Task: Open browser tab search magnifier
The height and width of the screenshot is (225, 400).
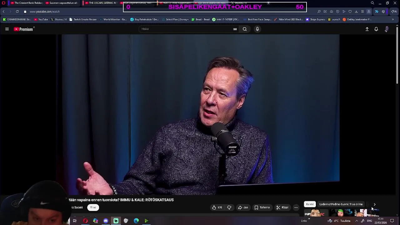Action: click(372, 3)
